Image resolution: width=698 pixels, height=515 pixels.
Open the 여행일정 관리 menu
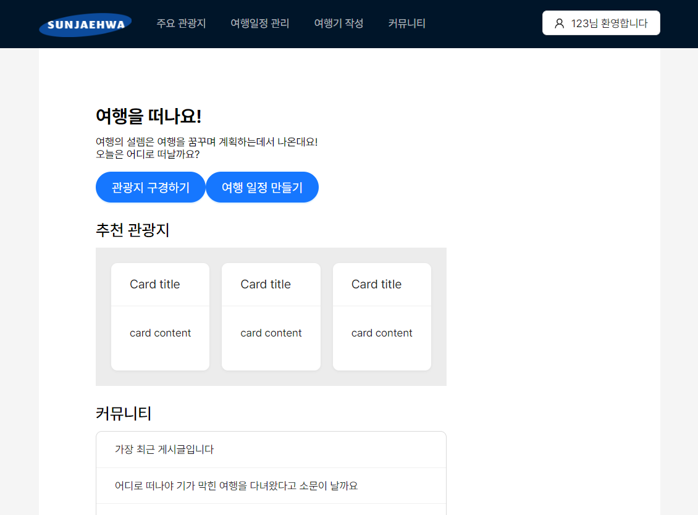pos(260,23)
